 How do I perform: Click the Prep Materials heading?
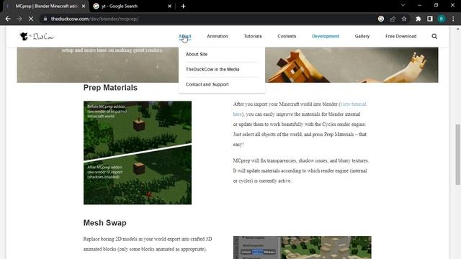tap(110, 88)
